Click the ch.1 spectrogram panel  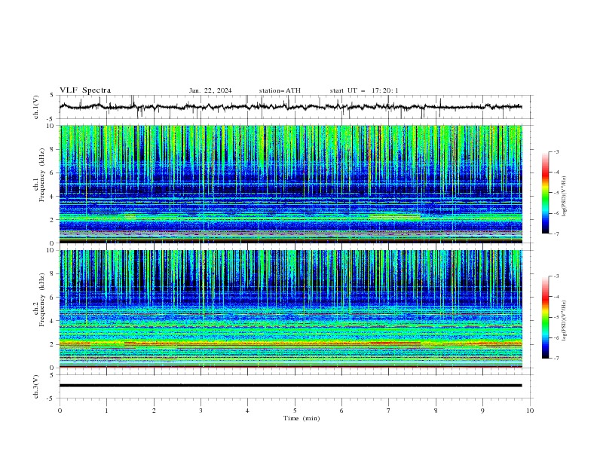[291, 185]
